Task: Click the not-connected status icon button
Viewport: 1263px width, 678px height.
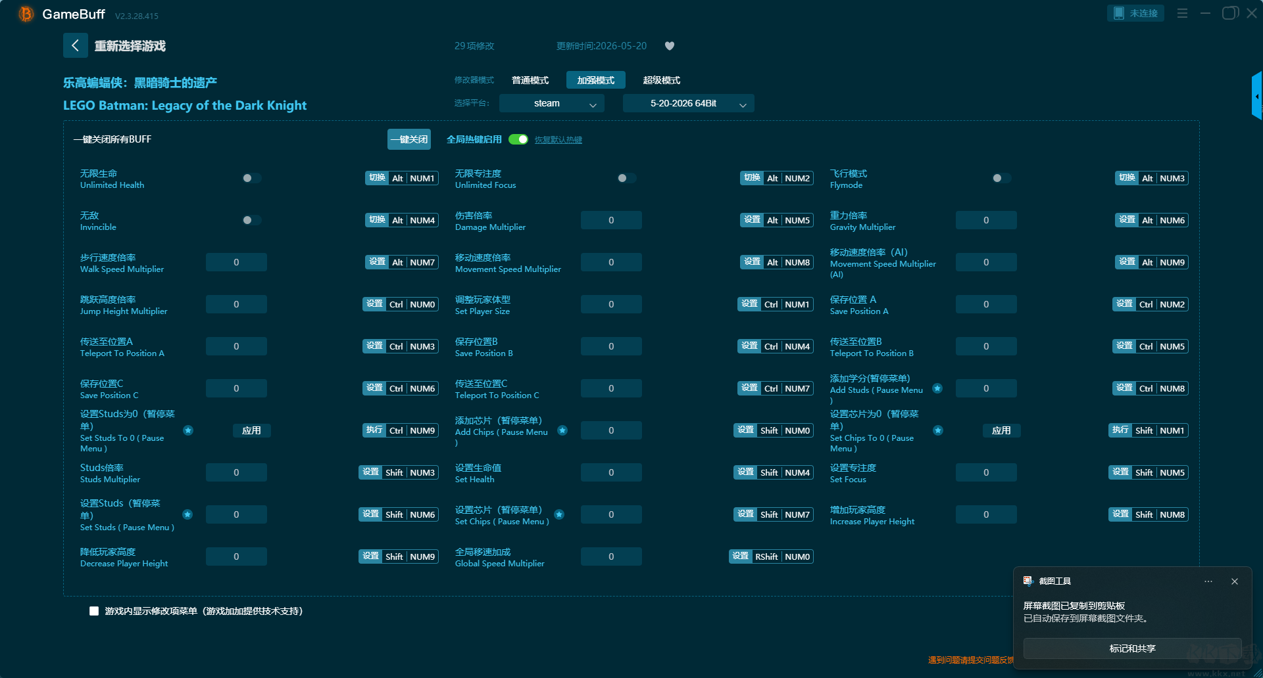Action: 1135,13
